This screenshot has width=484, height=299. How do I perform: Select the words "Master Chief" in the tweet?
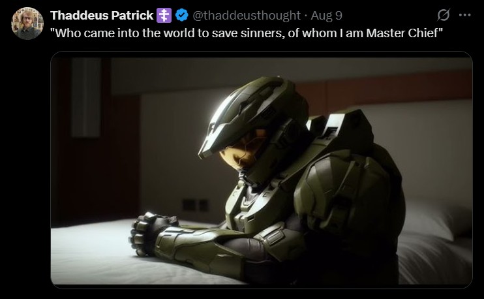402,33
